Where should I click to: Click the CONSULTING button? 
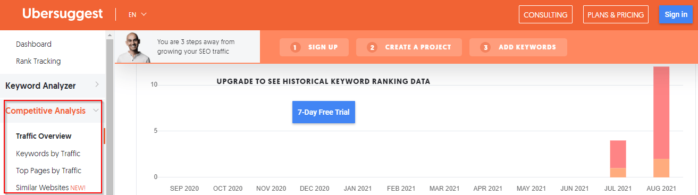[x=546, y=15]
